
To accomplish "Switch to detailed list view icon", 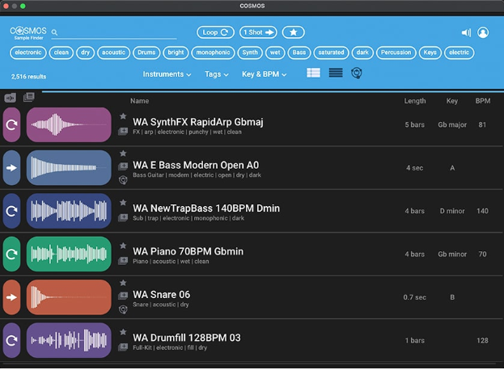I will [x=313, y=73].
